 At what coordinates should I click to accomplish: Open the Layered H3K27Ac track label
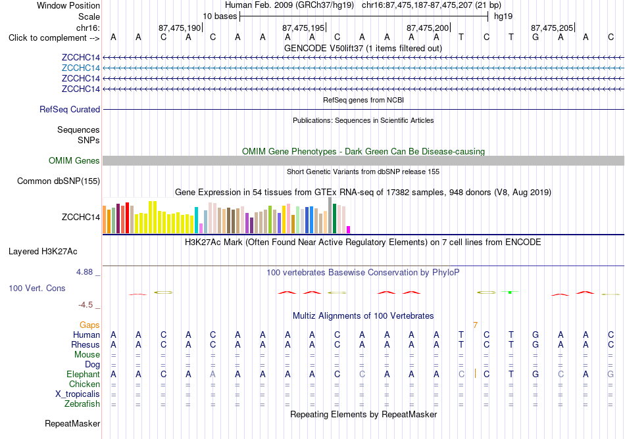point(43,251)
